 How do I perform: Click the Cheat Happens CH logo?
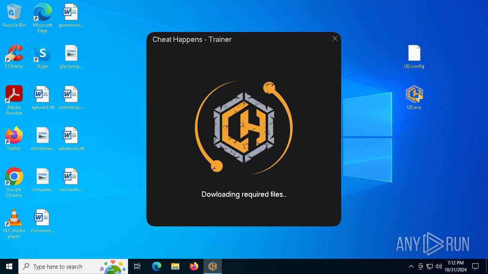pos(244,127)
